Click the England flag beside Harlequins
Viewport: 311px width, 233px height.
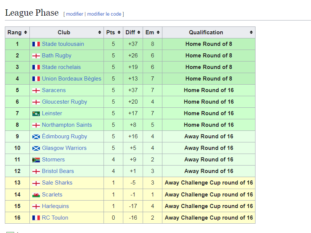point(36,207)
